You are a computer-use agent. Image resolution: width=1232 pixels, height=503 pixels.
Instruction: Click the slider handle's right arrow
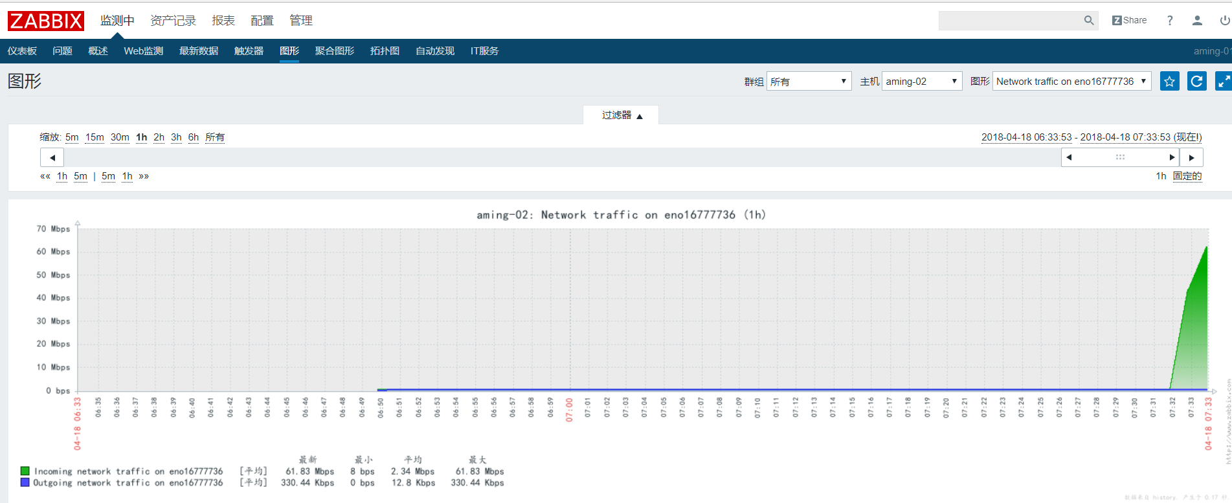[1171, 157]
